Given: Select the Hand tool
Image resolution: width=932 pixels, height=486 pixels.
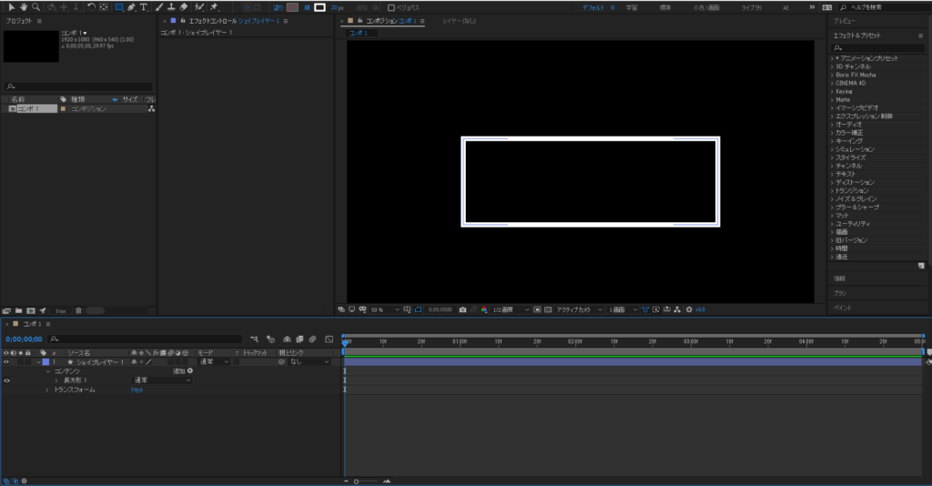Looking at the screenshot, I should point(23,7).
